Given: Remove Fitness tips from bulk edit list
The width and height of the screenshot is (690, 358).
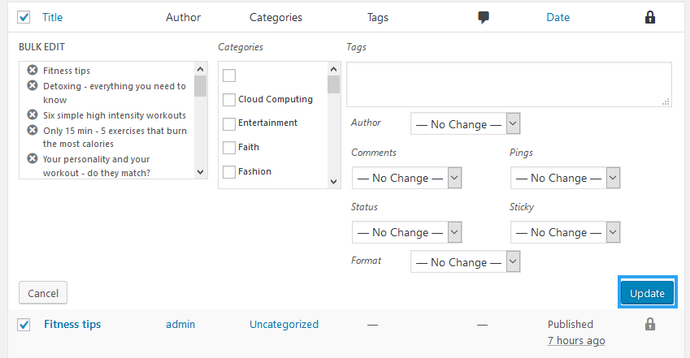Looking at the screenshot, I should [x=33, y=70].
